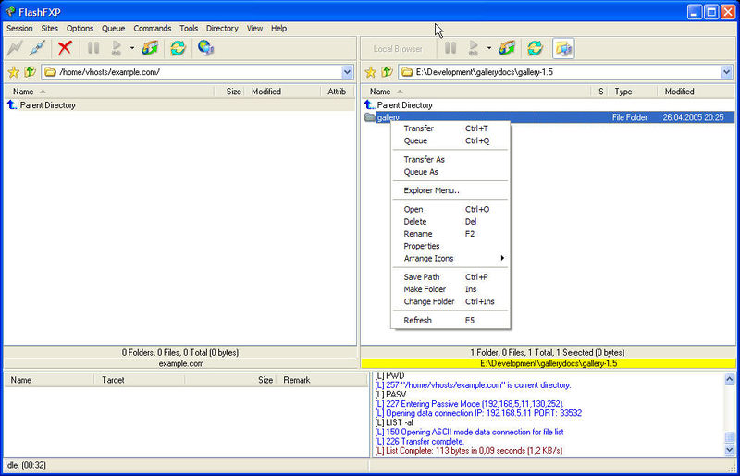Viewport: 740px width, 476px height.
Task: Click the Switch to Local Browser globe icon
Action: pyautogui.click(x=205, y=48)
